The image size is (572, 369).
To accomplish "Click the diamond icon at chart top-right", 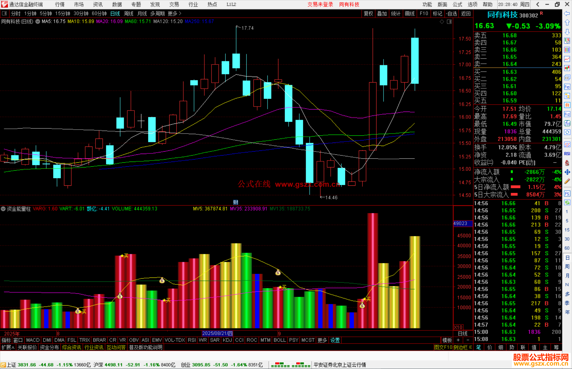I will coord(442,22).
